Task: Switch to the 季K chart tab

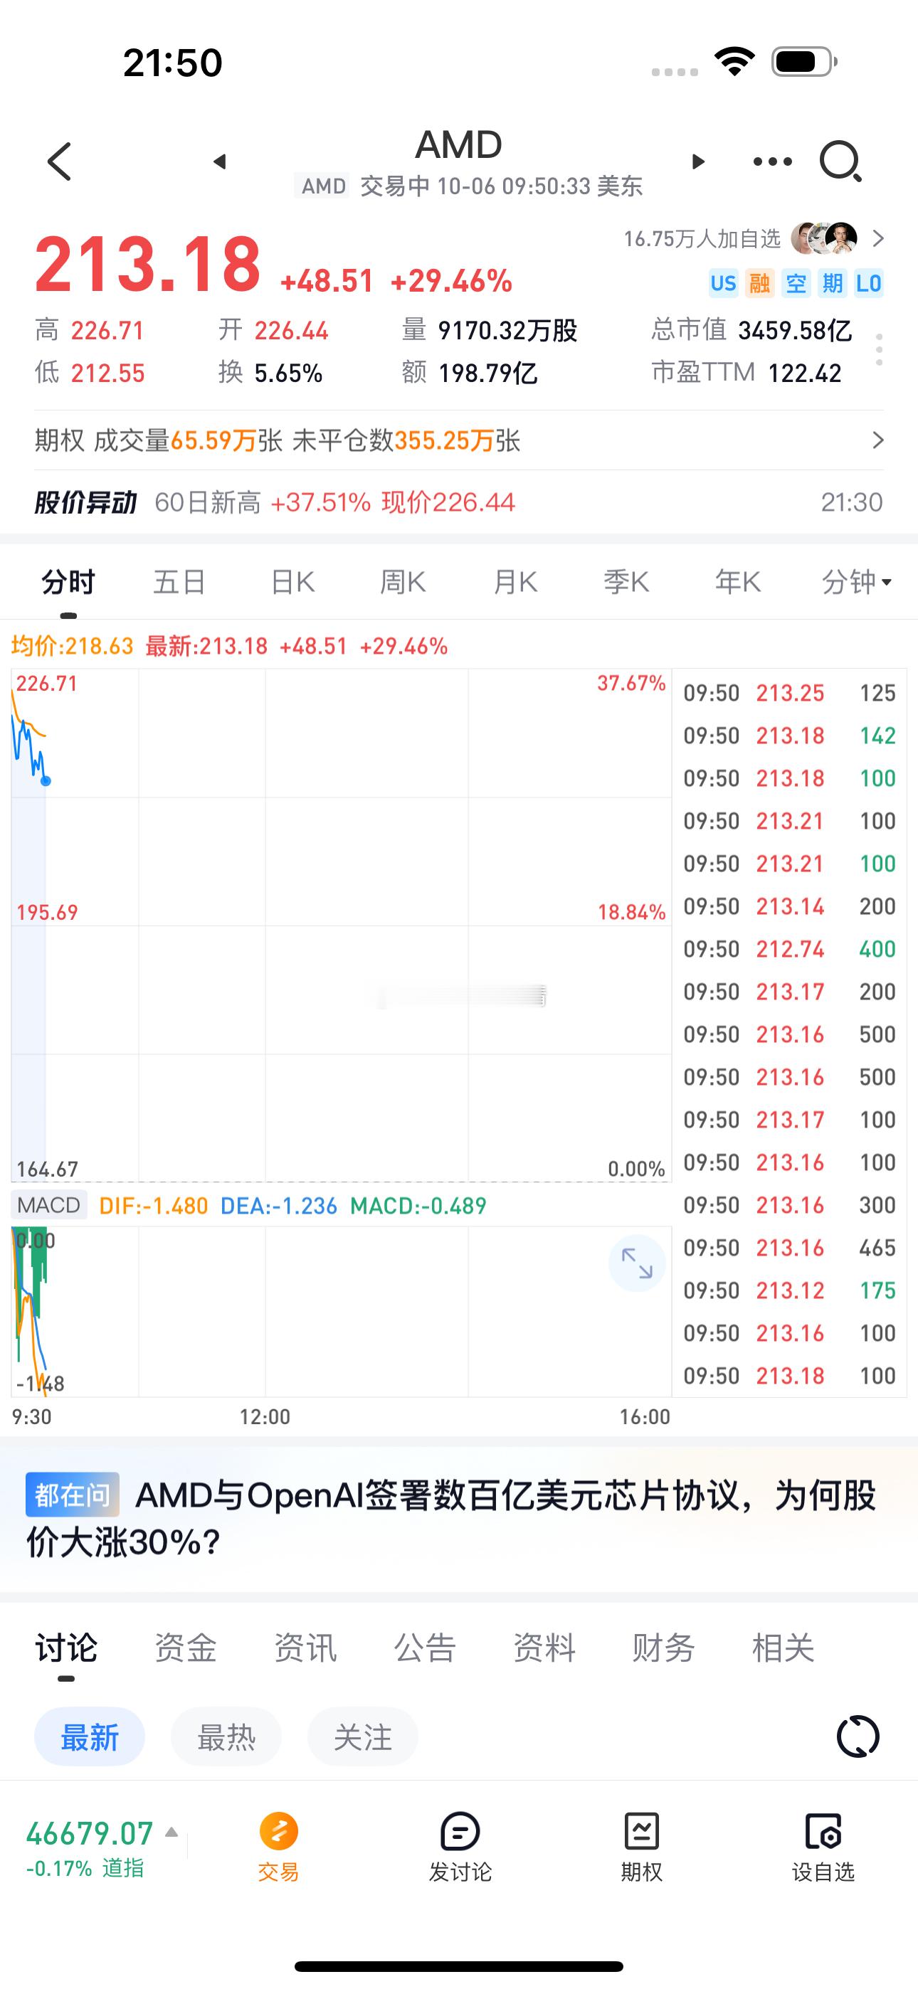Action: [626, 581]
